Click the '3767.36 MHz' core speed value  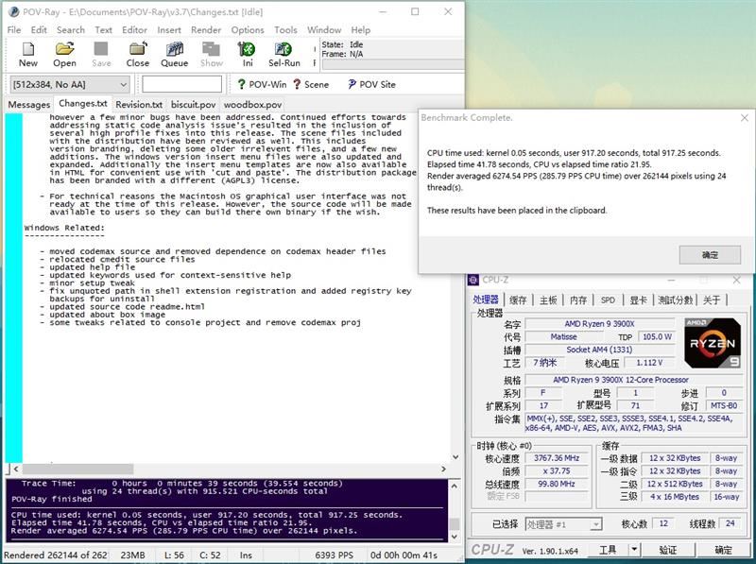coord(557,458)
